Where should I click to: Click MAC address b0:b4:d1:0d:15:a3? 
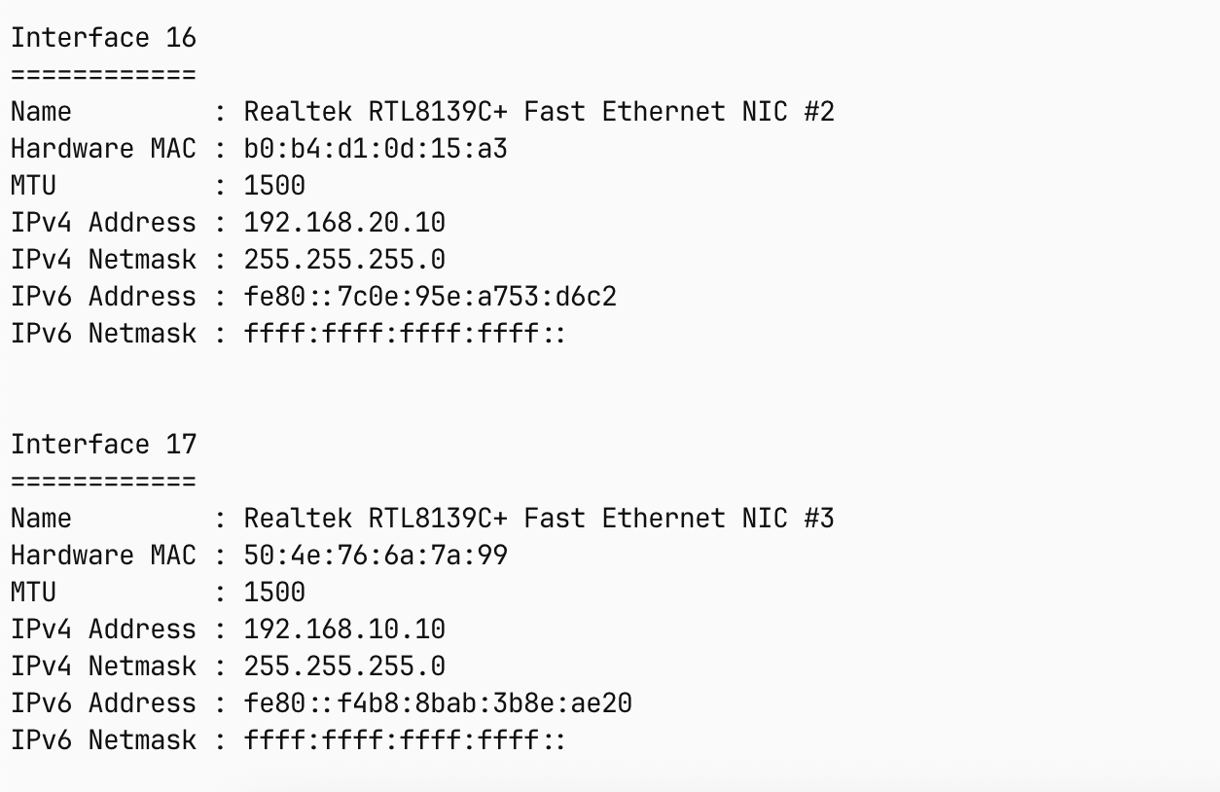[376, 149]
